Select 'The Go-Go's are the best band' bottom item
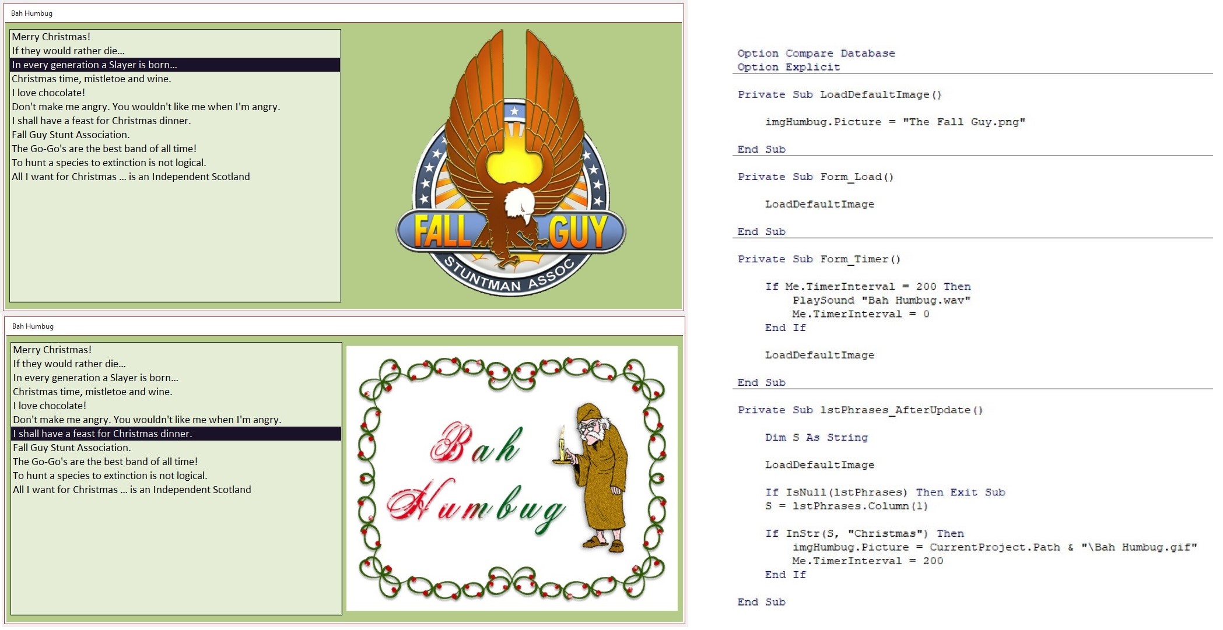 pos(105,462)
